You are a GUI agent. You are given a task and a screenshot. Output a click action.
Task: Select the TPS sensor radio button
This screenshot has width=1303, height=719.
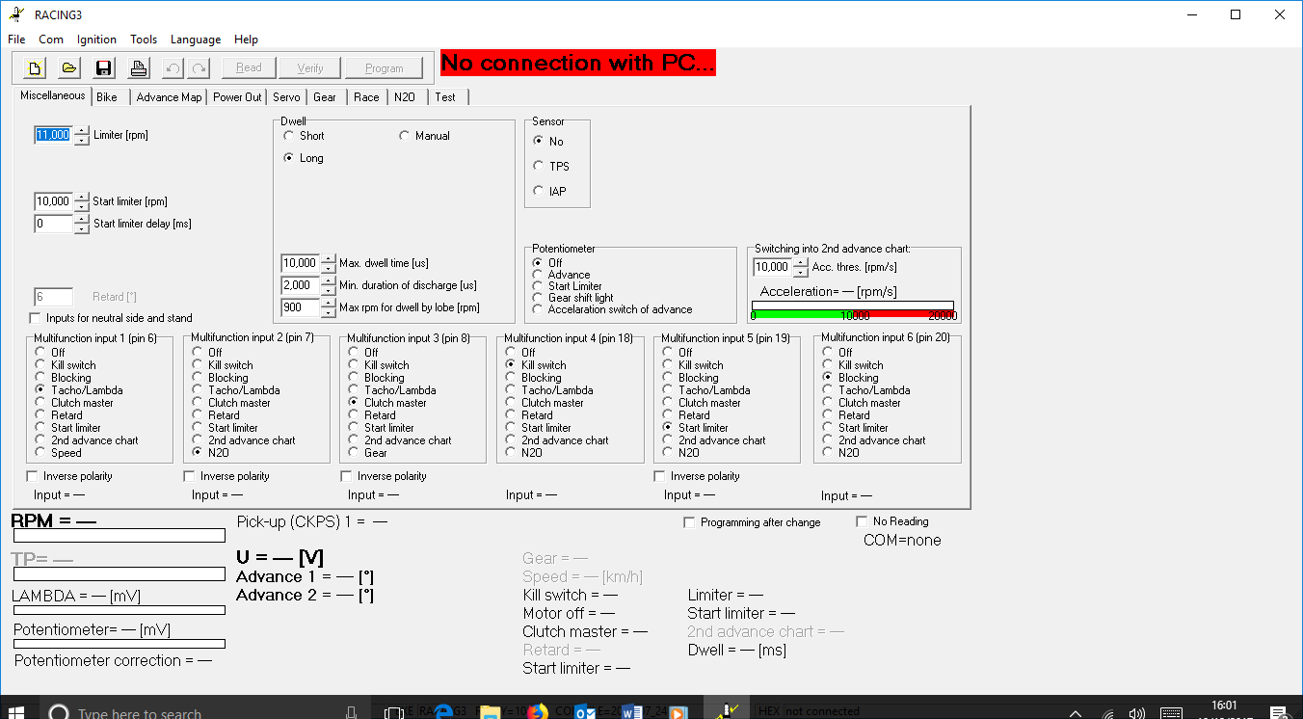pos(539,166)
